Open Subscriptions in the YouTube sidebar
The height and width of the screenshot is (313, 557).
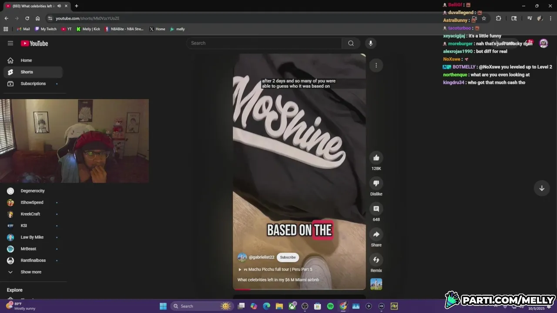tap(33, 83)
